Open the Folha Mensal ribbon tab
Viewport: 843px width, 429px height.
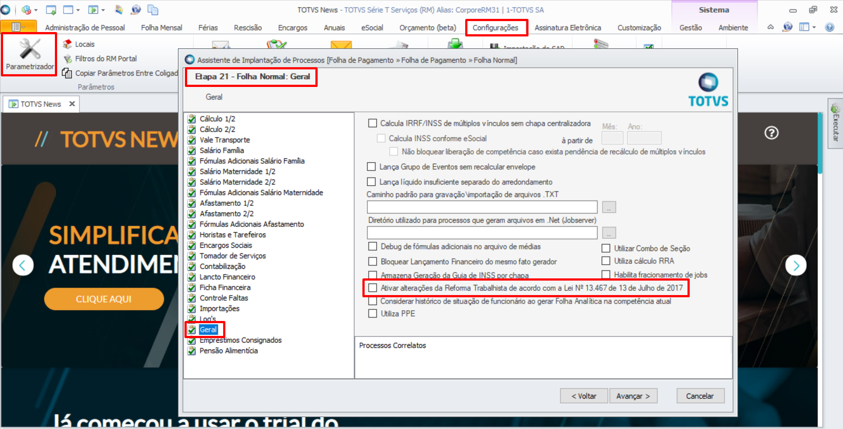161,28
